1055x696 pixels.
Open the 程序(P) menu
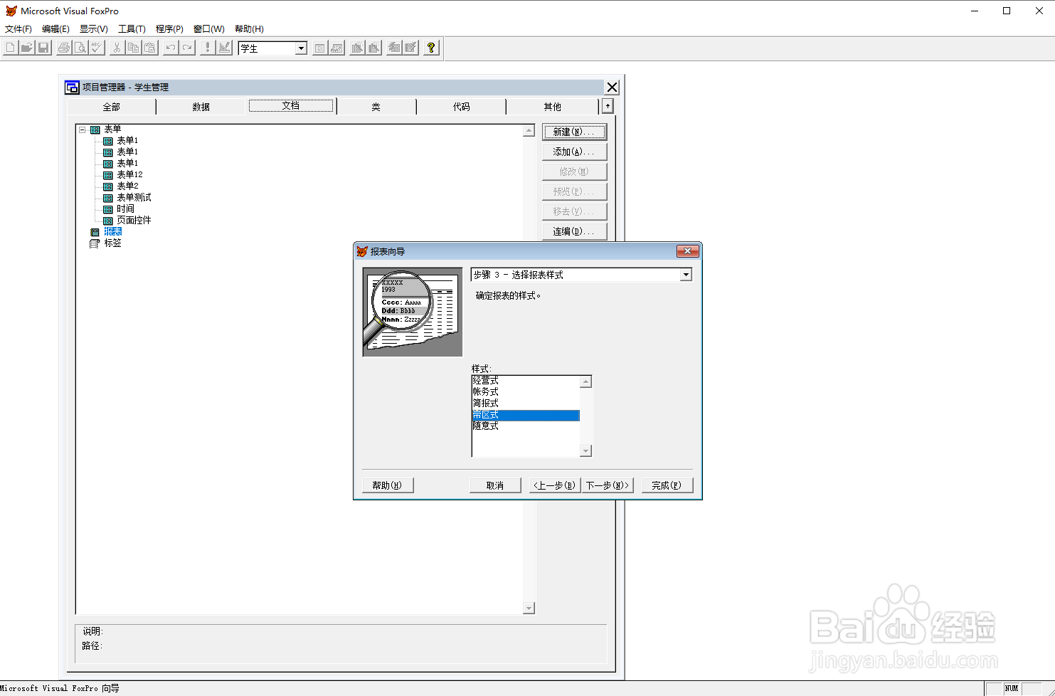coord(169,29)
